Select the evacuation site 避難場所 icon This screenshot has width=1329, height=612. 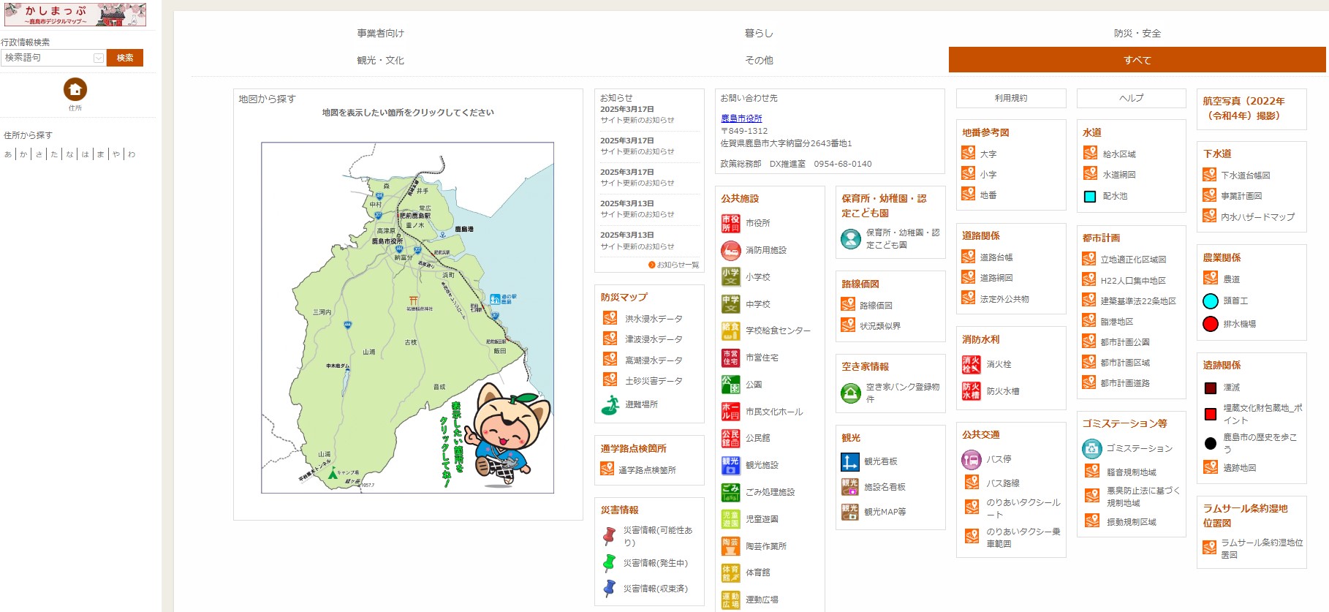(610, 404)
